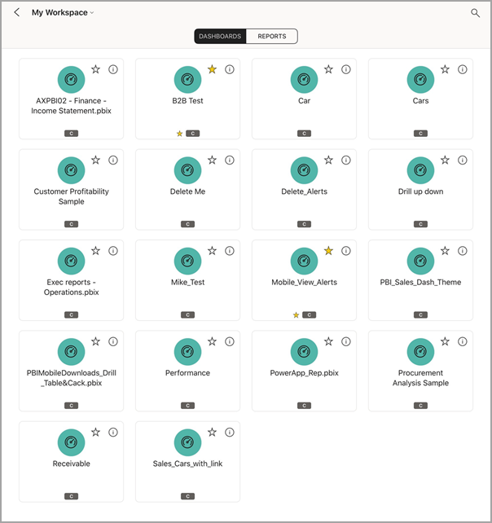The width and height of the screenshot is (492, 523).
Task: Go back using the back arrow
Action: pos(17,13)
